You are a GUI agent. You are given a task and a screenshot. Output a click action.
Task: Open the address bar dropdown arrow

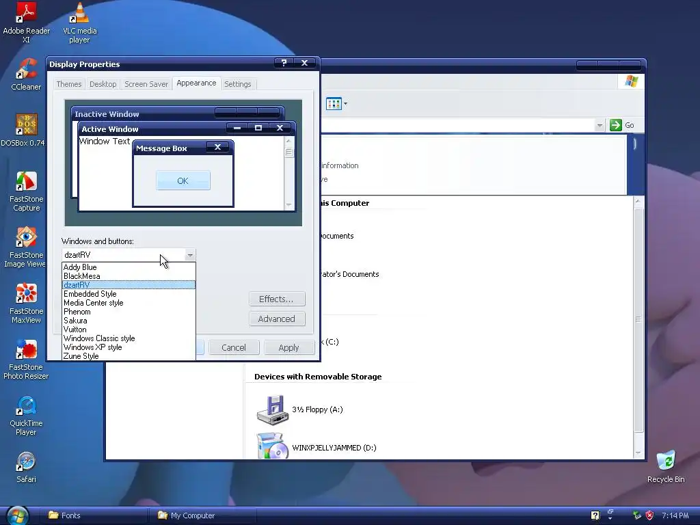click(600, 126)
